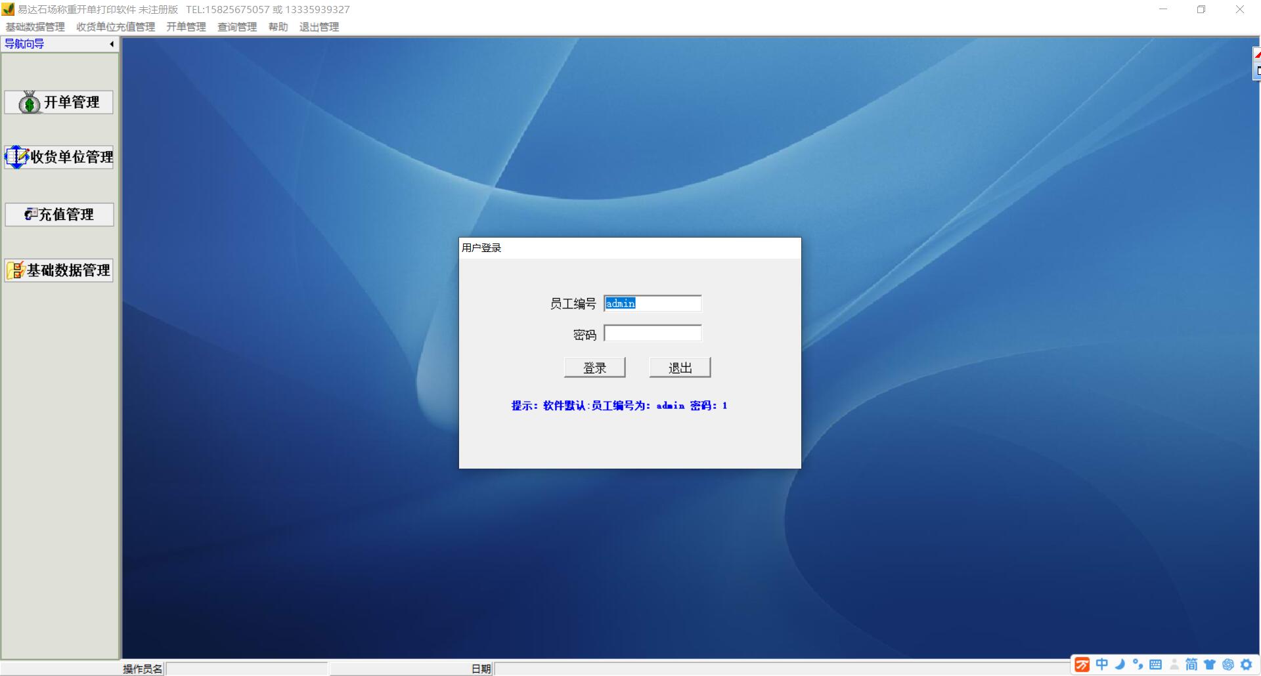The width and height of the screenshot is (1261, 676).
Task: Open 基础数据管理 from the navigation sidebar
Action: [58, 270]
